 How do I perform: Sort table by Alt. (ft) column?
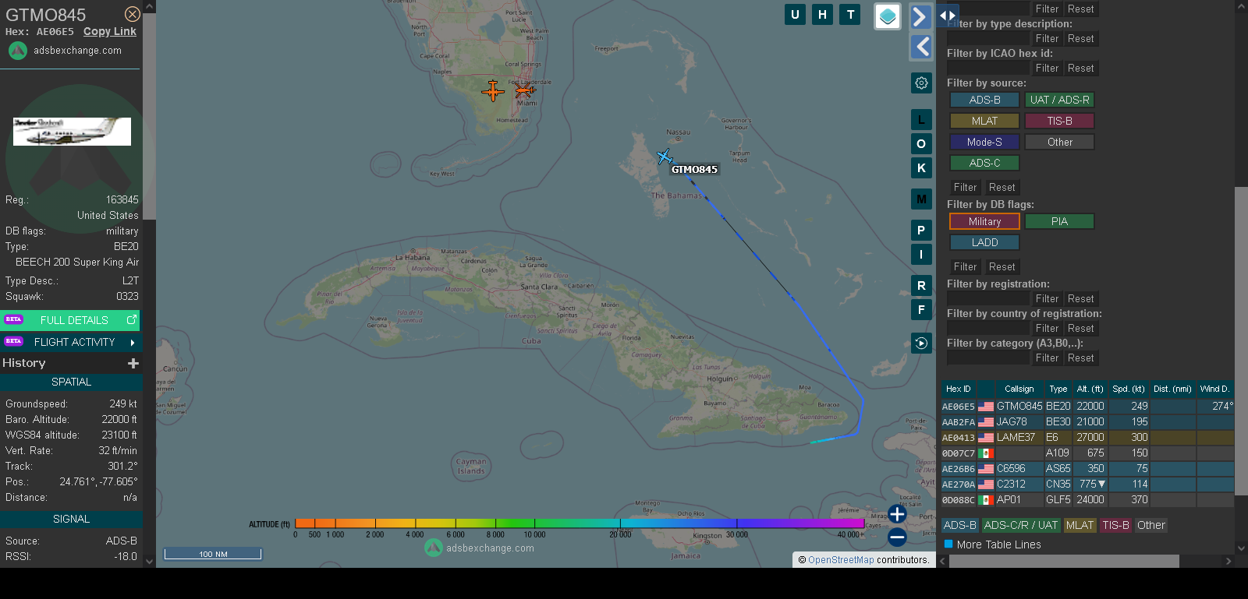point(1090,389)
